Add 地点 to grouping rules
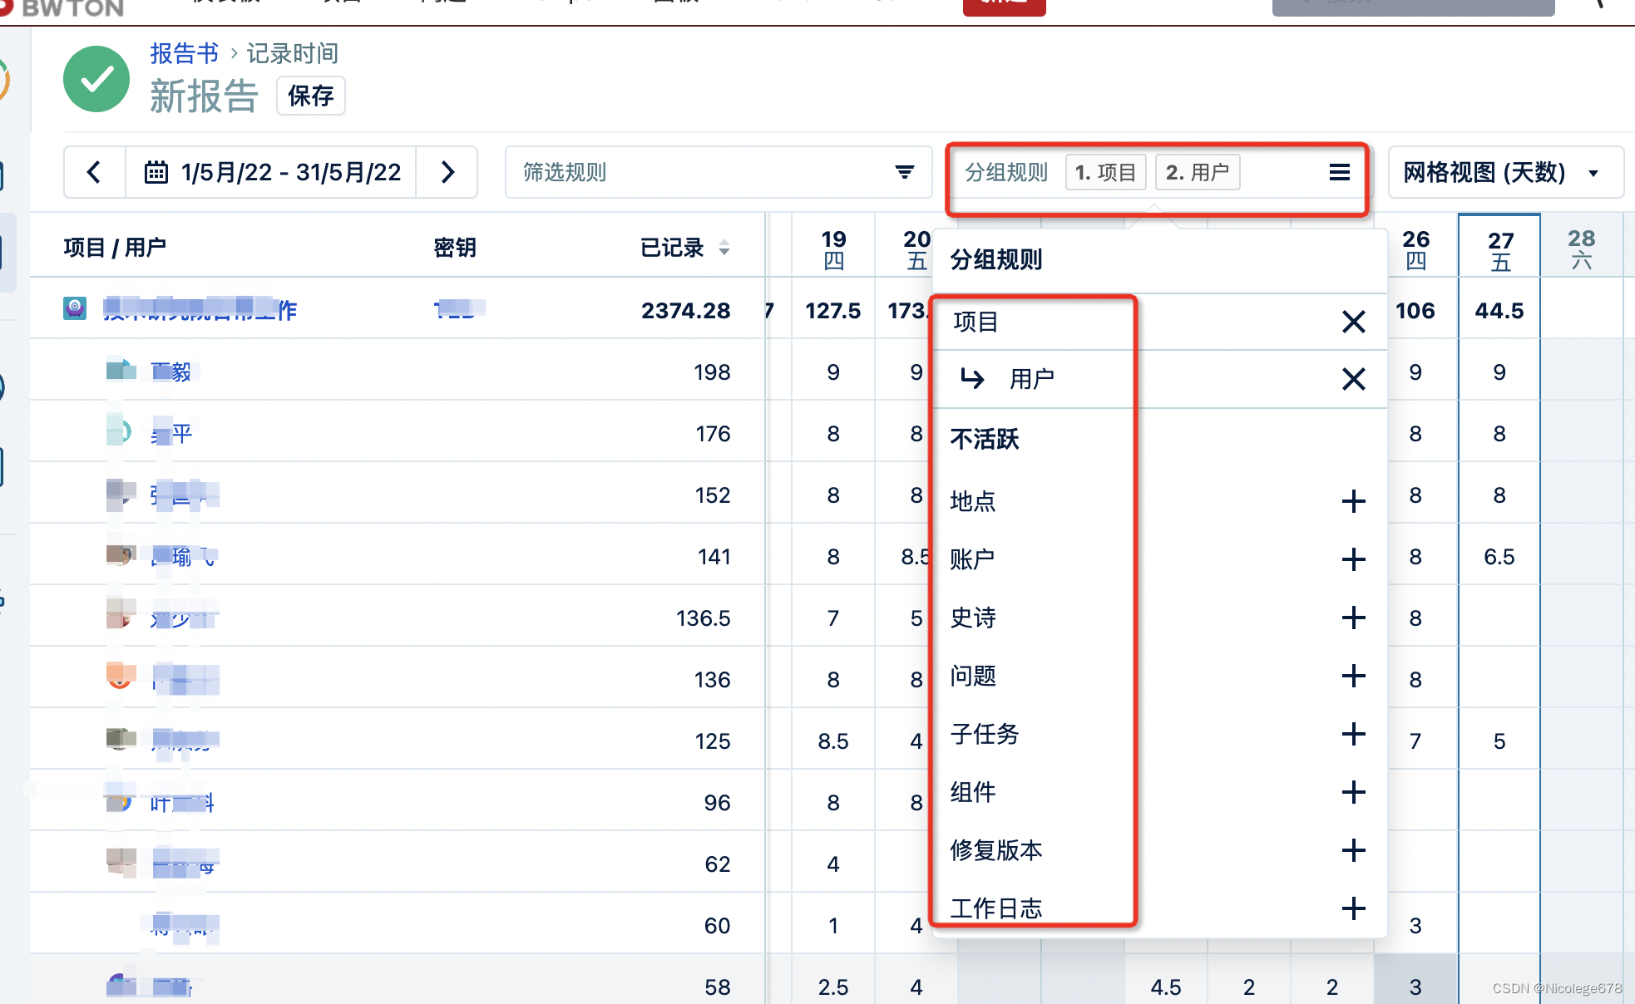The height and width of the screenshot is (1004, 1635). [x=1353, y=501]
